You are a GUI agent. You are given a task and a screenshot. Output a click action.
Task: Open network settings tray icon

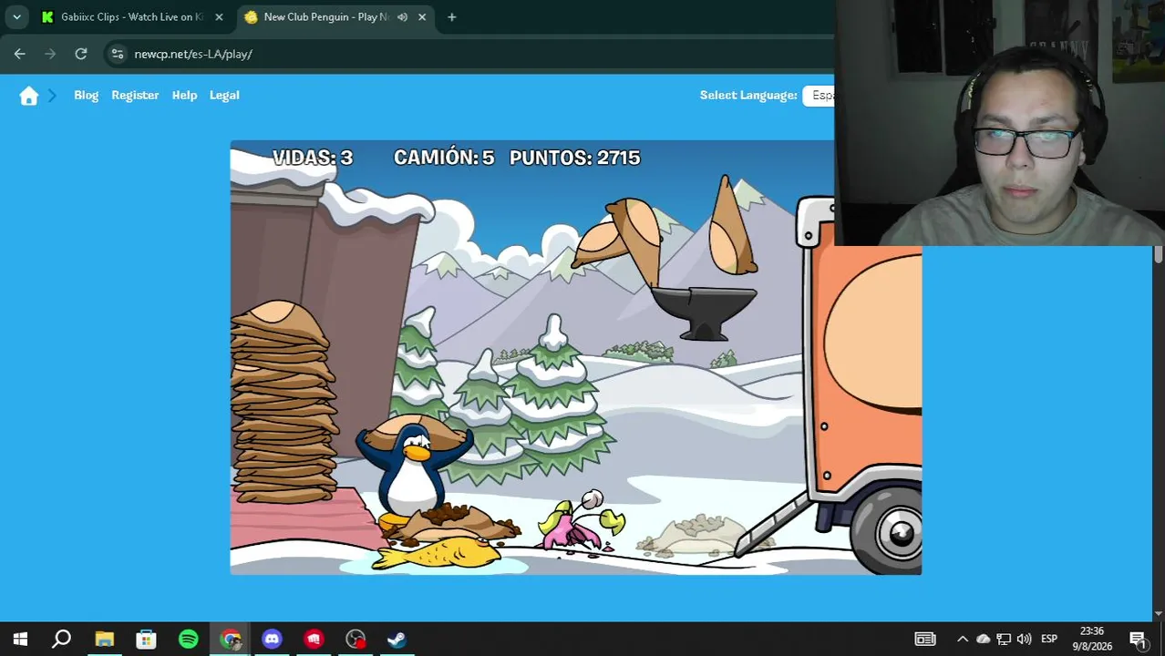(x=1004, y=639)
